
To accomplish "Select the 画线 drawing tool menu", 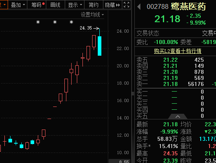I will [x=55, y=5].
